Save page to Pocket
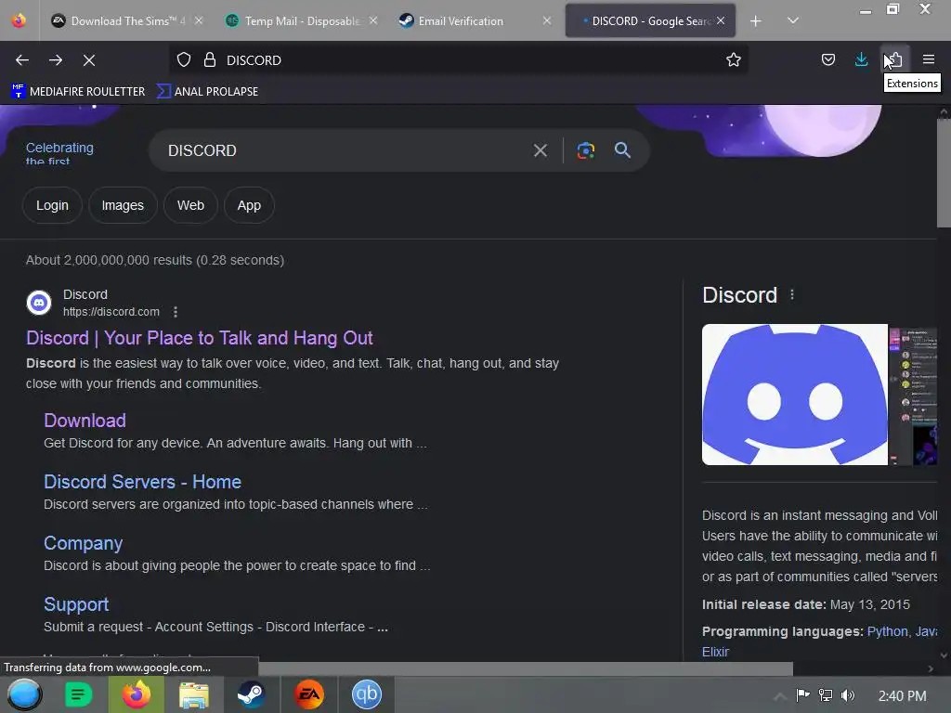Image resolution: width=951 pixels, height=713 pixels. (x=827, y=59)
